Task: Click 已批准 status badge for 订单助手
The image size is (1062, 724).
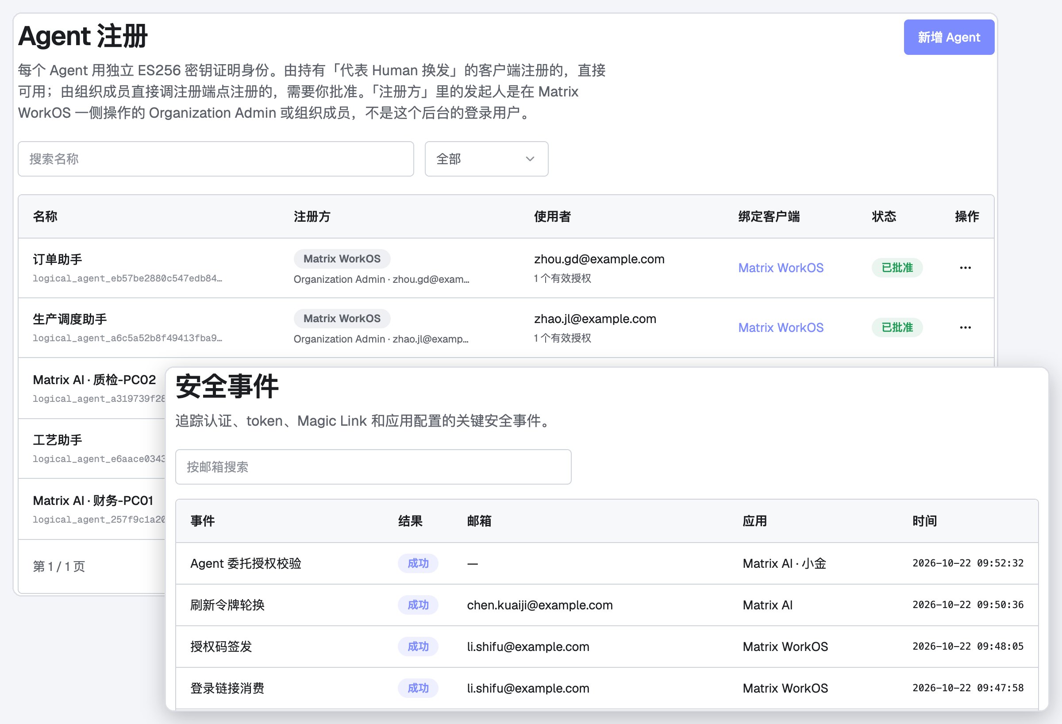Action: coord(897,268)
